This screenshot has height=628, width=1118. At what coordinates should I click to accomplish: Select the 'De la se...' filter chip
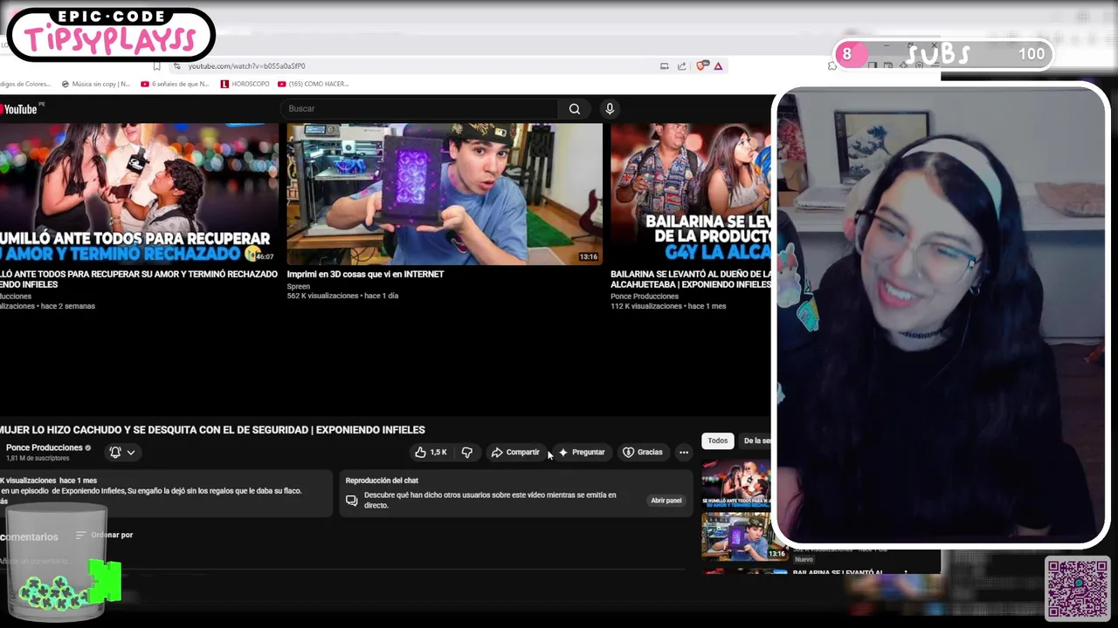pyautogui.click(x=756, y=440)
